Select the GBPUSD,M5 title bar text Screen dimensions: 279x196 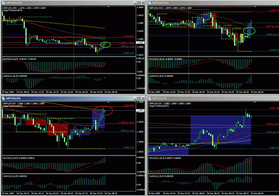pyautogui.click(x=13, y=98)
